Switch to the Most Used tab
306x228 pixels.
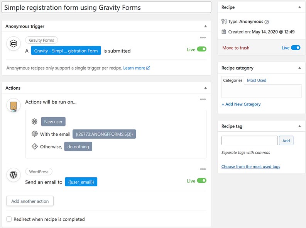[x=257, y=80]
